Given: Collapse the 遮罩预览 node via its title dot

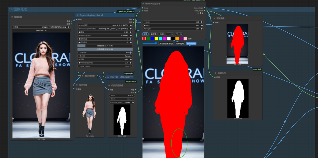Looking at the screenshot, I should [x=216, y=73].
